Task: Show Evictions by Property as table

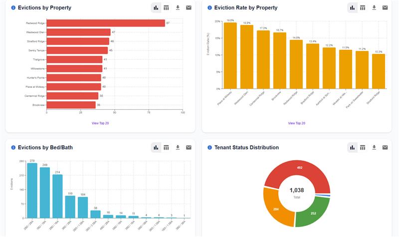Action: 167,8
